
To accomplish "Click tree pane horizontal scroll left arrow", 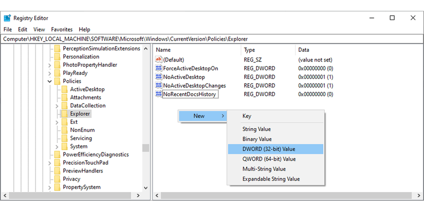I will pos(5,196).
